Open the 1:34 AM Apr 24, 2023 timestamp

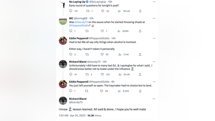pyautogui.click(x=72, y=116)
